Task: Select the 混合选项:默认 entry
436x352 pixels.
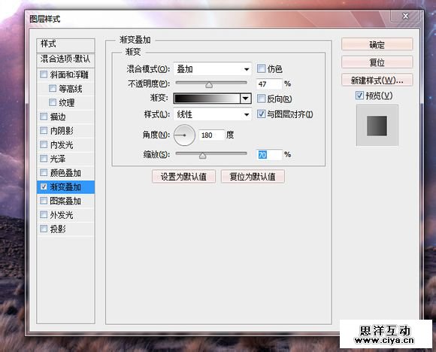Action: pos(65,59)
